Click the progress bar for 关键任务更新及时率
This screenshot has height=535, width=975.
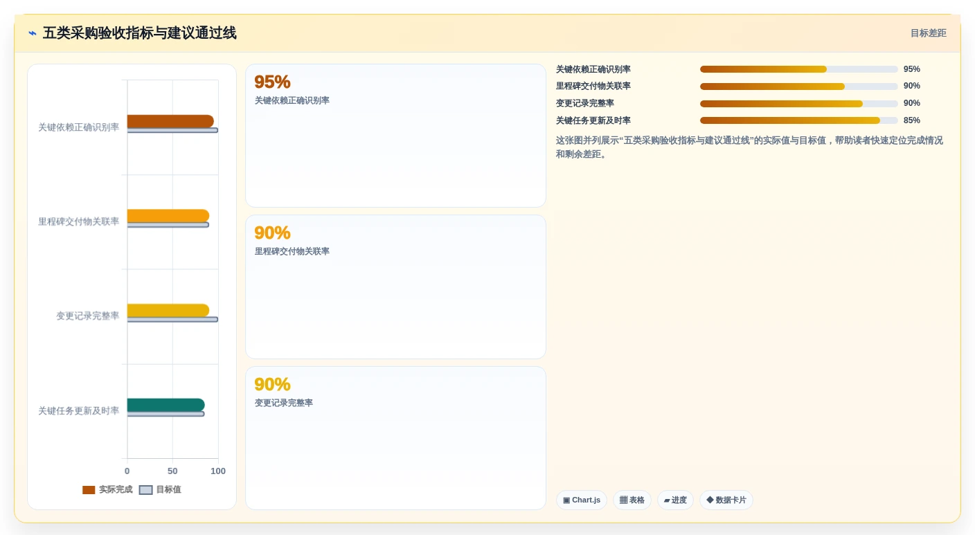click(799, 120)
